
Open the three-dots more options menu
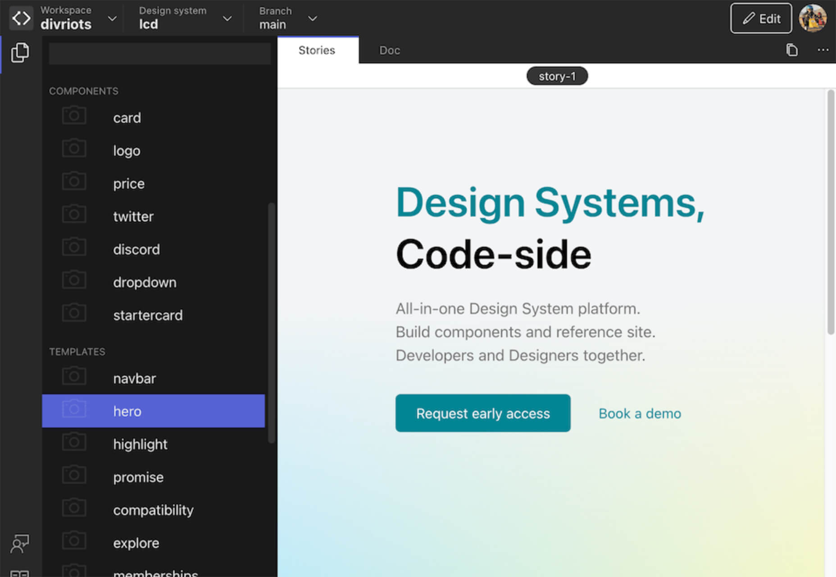coord(823,50)
